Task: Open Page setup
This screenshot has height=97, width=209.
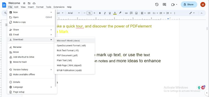Action: coord(31,92)
